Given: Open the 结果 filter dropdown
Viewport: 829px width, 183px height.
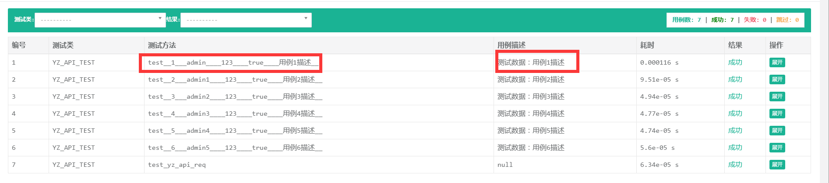Looking at the screenshot, I should click(x=246, y=20).
